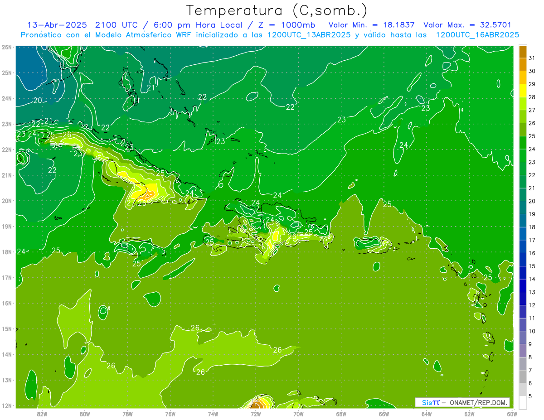Click color scale value "8"
This screenshot has width=544, height=420.
[531, 357]
